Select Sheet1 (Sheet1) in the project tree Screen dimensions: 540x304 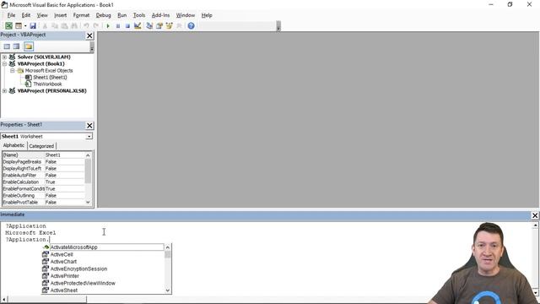tap(50, 77)
